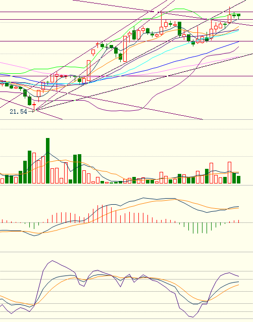Select the tallest green volume bar
253x322 pixels.
47,161
